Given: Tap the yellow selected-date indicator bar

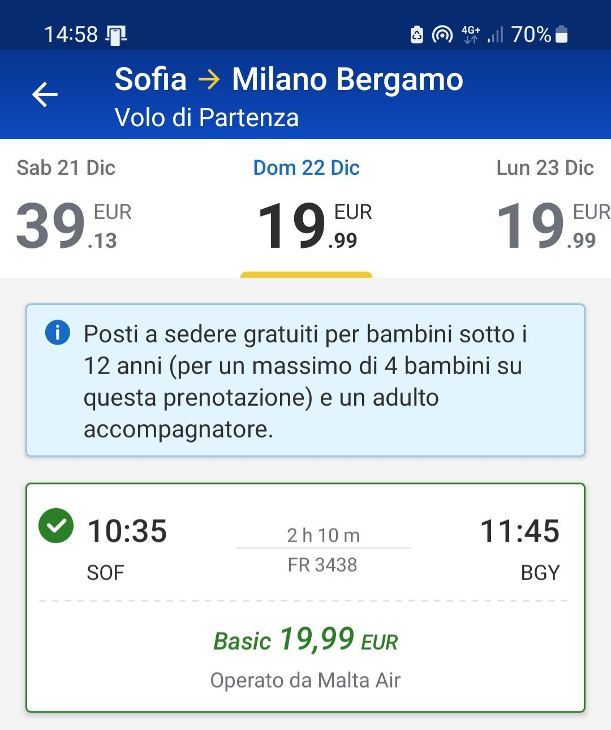Looking at the screenshot, I should coord(306,275).
